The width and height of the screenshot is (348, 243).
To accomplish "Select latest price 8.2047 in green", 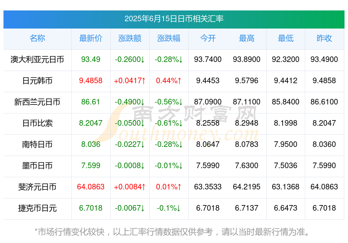I will 91,123.
